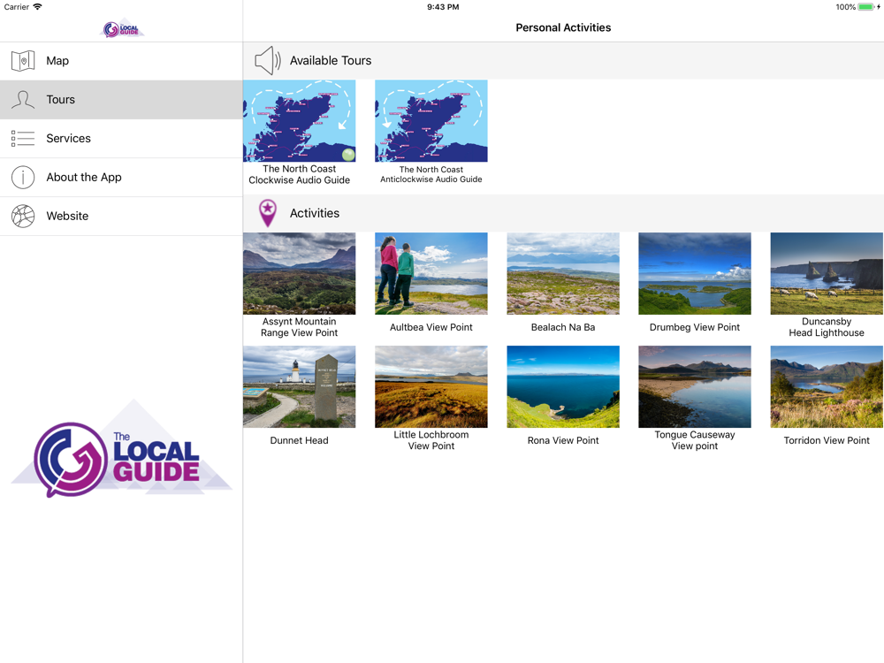Screen dimensions: 884x663
Task: Click the small Local Guide logo at top
Action: click(x=122, y=29)
